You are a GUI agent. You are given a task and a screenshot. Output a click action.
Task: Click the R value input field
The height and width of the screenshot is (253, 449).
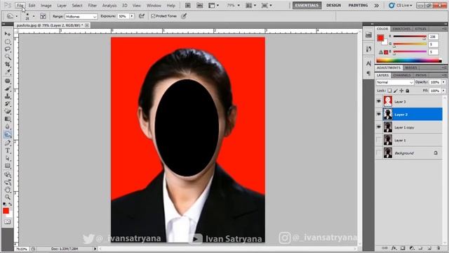coord(434,37)
